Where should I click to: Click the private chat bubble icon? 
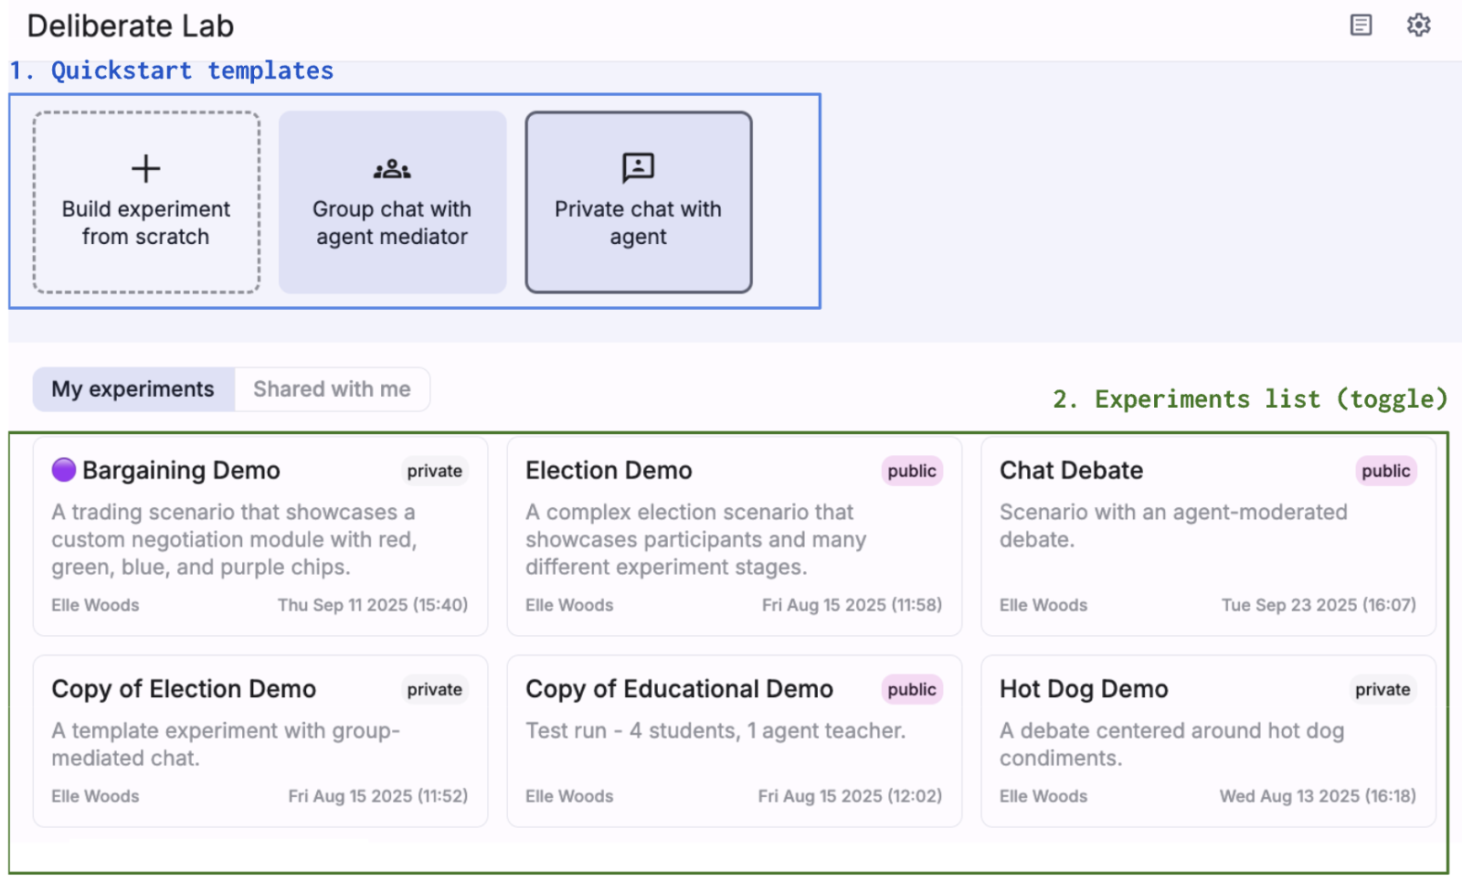638,167
